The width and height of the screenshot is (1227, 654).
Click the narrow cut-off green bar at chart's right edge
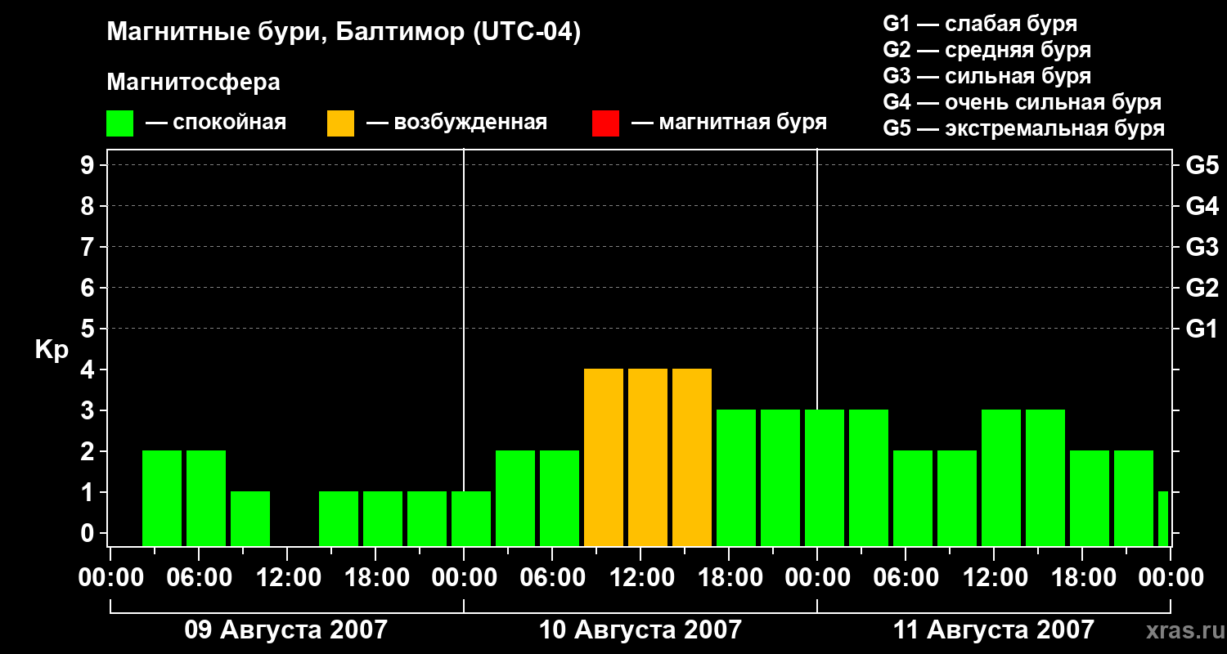(x=1163, y=518)
